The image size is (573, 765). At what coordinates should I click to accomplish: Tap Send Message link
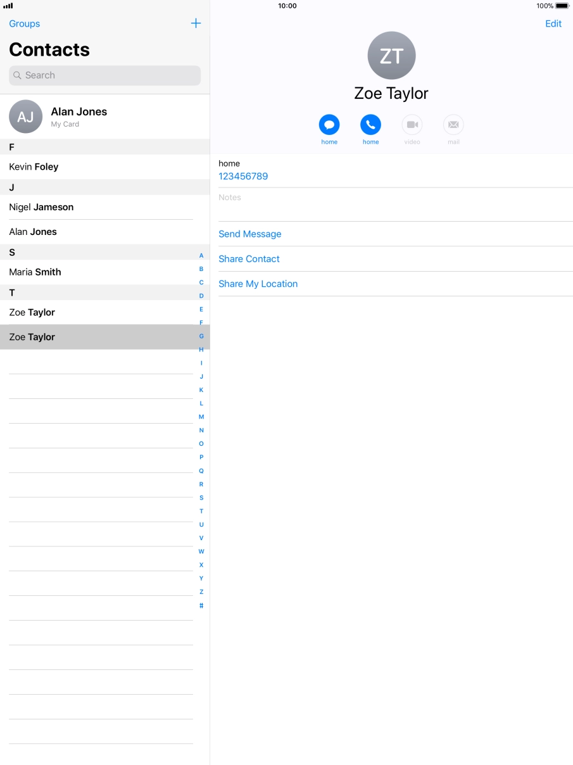[x=249, y=234]
